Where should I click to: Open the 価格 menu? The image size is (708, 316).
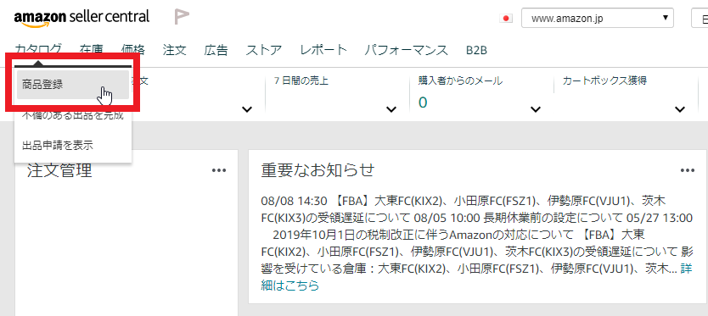pos(133,50)
